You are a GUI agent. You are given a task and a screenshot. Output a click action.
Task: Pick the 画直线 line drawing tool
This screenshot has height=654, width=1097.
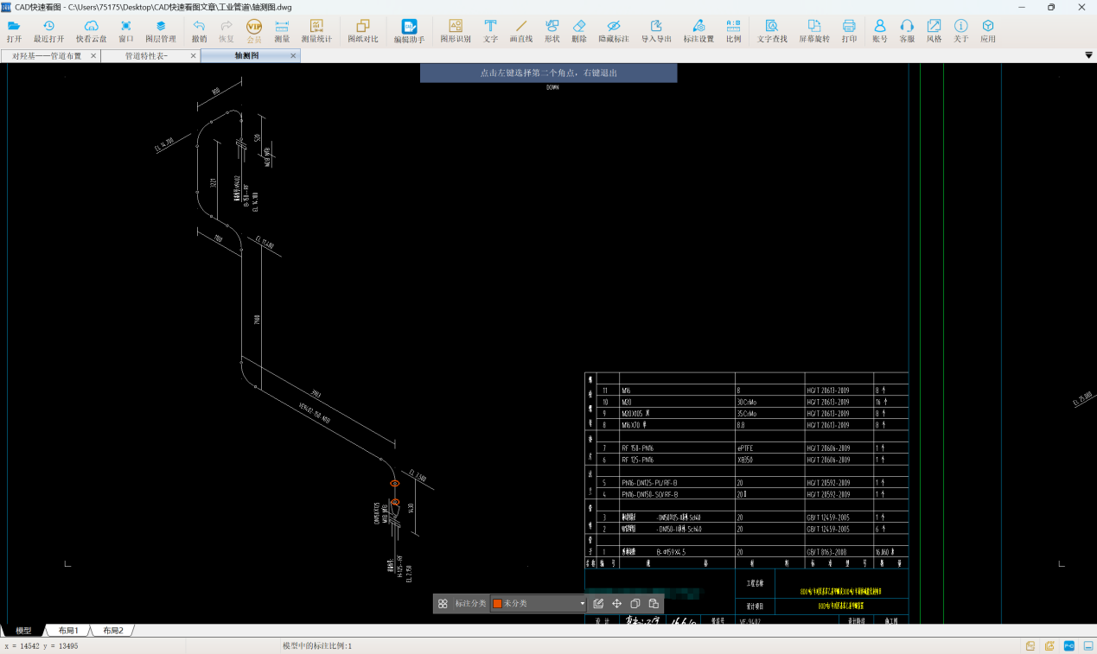coord(521,31)
